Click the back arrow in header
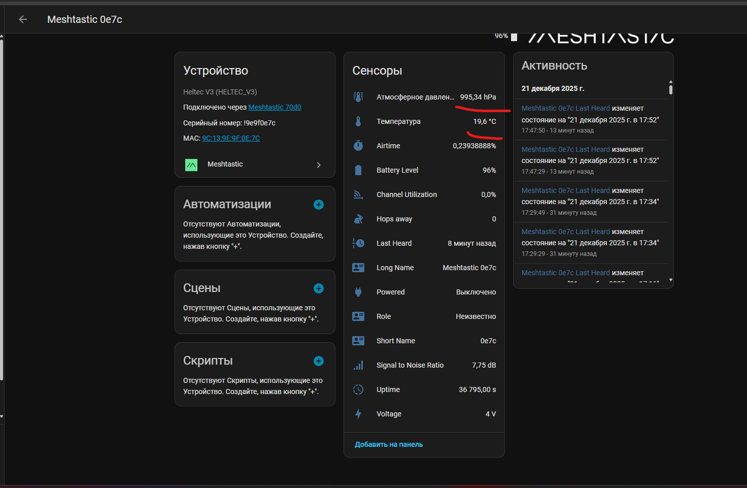The width and height of the screenshot is (747, 488). pyautogui.click(x=23, y=19)
